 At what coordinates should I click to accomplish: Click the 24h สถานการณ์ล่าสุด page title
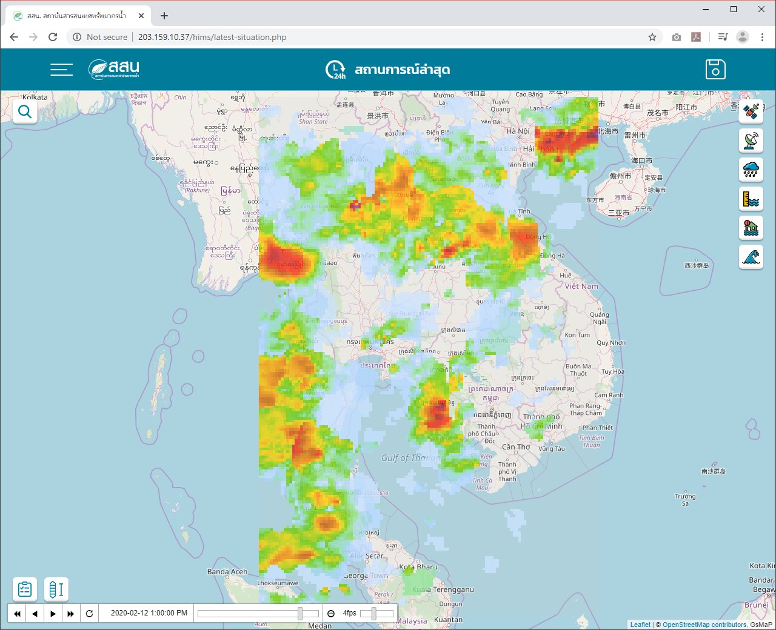point(388,70)
